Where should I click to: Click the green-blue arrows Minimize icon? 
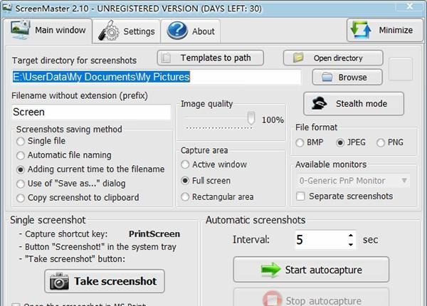(361, 29)
